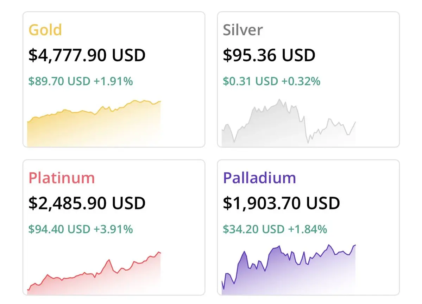Click the Gold price $4,777.90 USD
The width and height of the screenshot is (422, 304).
pyautogui.click(x=87, y=55)
